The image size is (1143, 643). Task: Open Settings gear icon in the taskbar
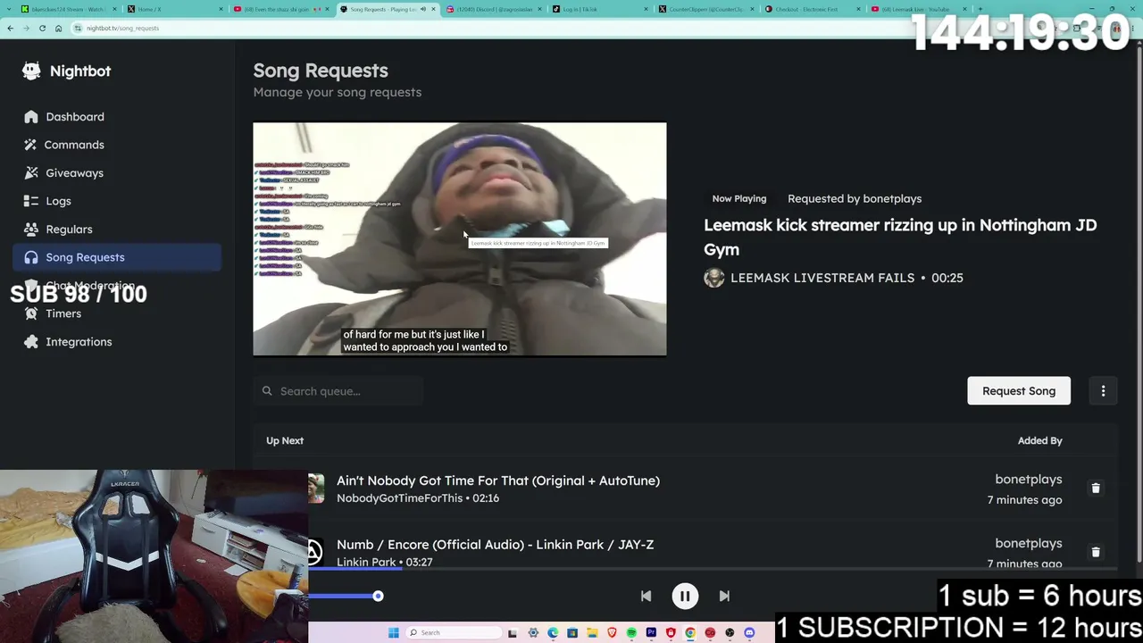[533, 633]
